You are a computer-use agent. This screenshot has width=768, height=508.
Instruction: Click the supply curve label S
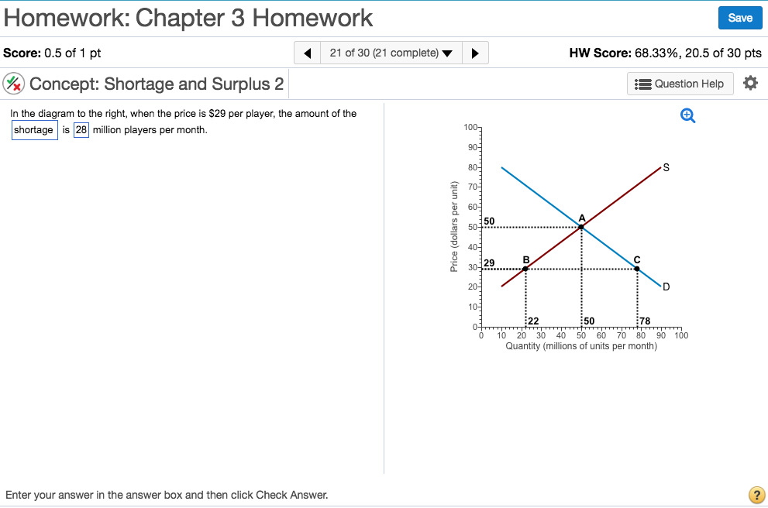point(665,167)
